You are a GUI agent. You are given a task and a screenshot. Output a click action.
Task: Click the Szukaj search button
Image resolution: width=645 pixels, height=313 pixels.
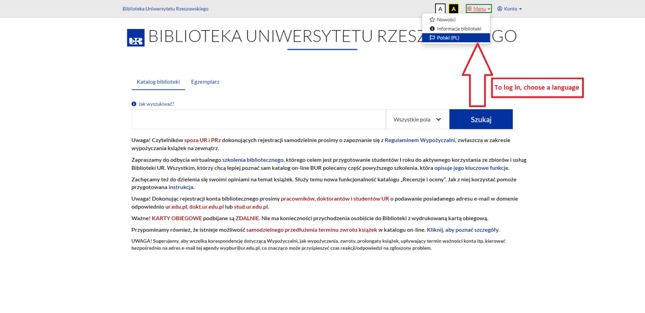tap(481, 119)
